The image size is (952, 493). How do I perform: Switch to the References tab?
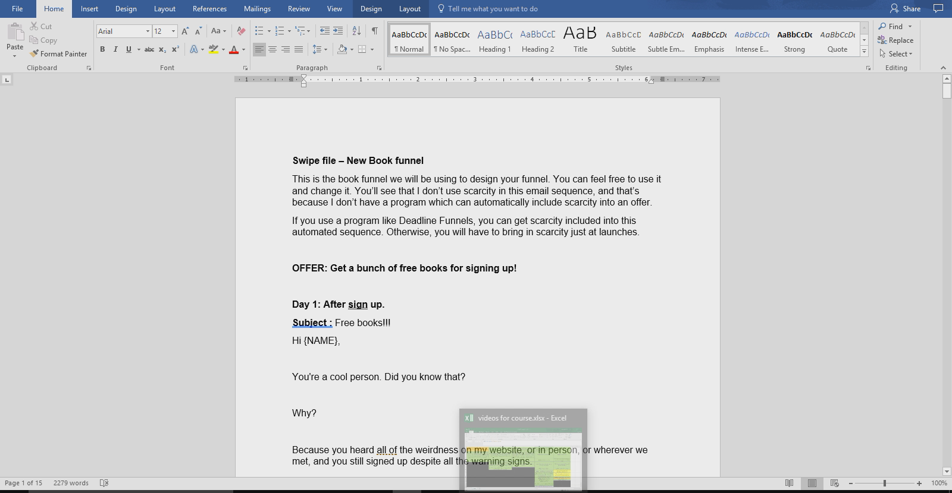209,8
